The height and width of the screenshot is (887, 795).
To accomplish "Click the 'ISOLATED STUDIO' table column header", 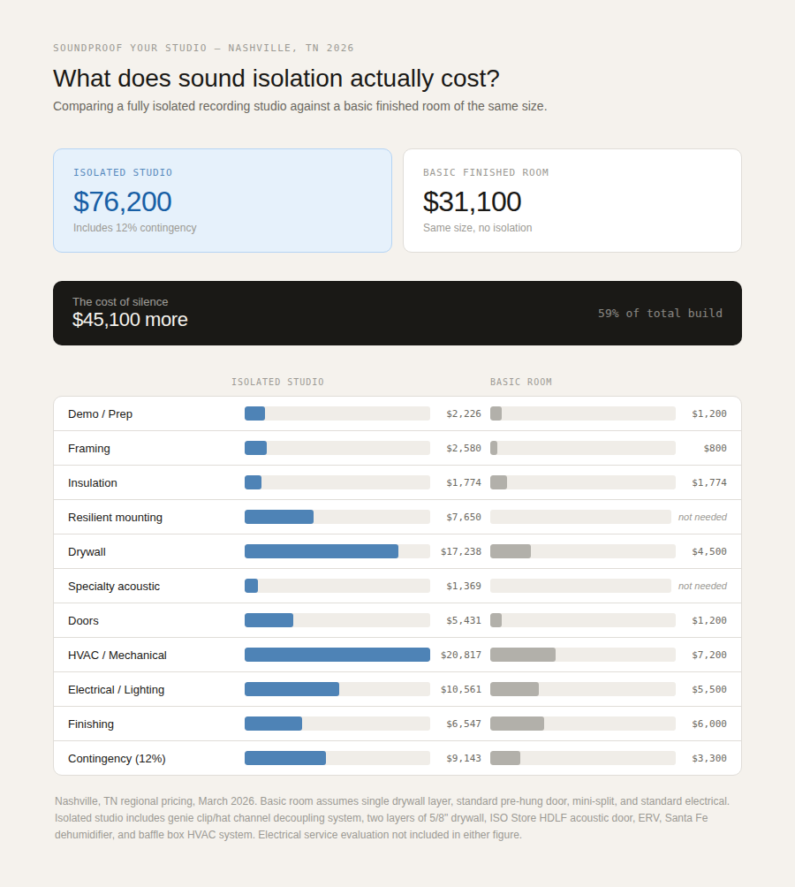I will 277,382.
